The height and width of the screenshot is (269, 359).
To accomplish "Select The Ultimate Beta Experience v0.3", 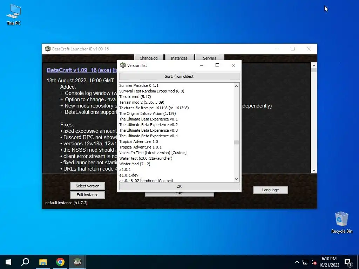I will (176, 130).
